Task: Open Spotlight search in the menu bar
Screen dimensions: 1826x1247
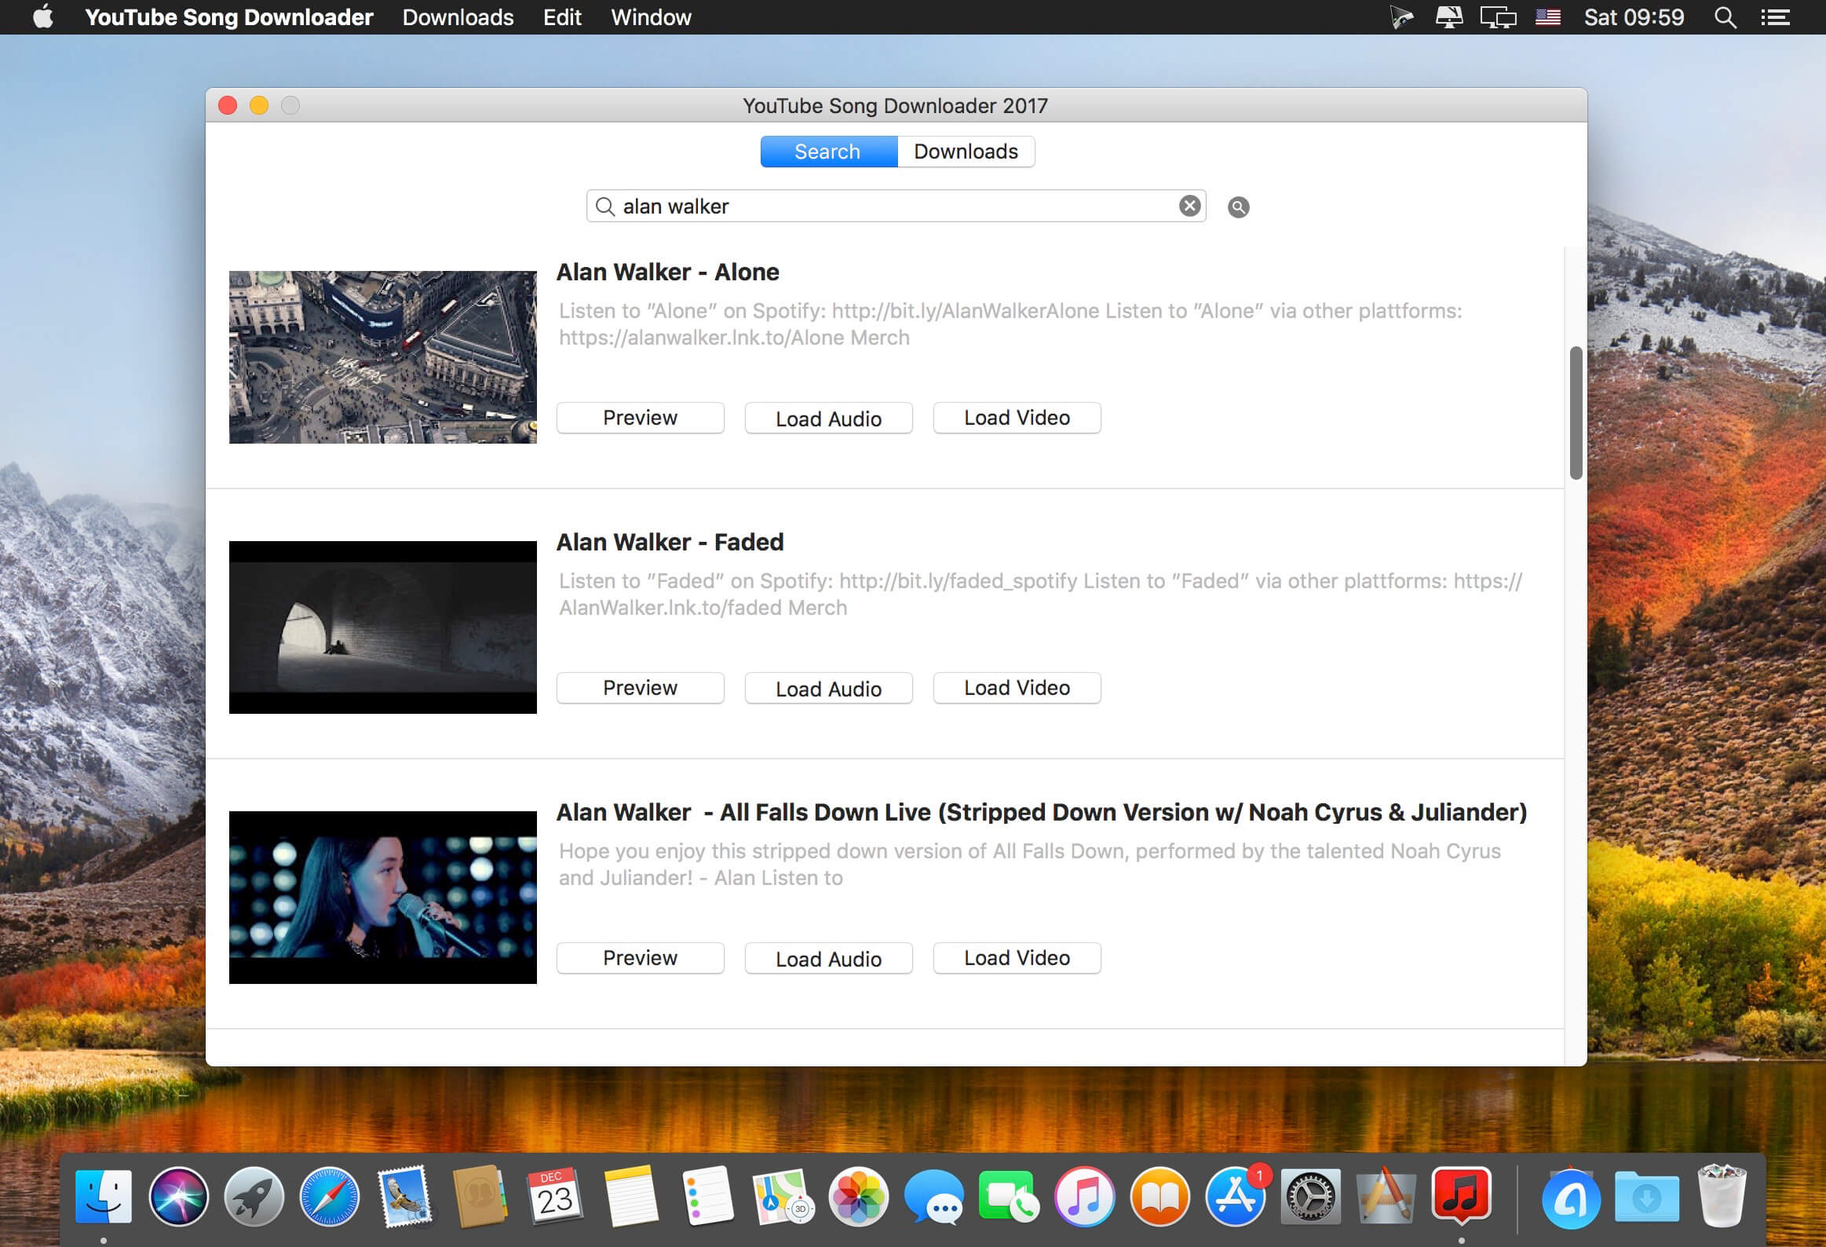Action: coord(1725,17)
